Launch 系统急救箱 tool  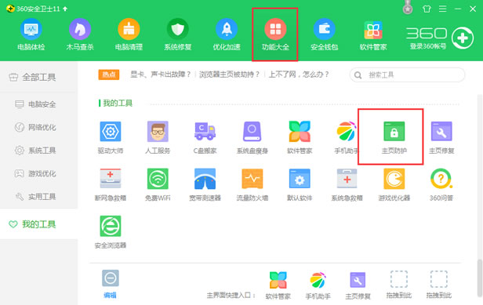(x=347, y=184)
